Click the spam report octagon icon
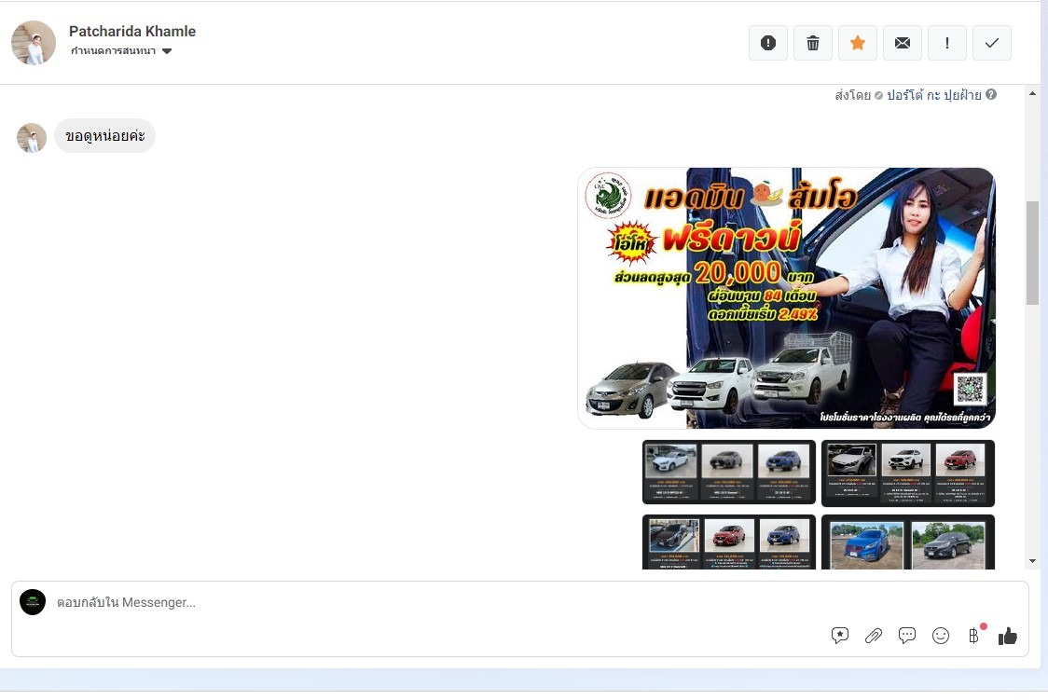This screenshot has height=700, width=1048. [x=768, y=43]
